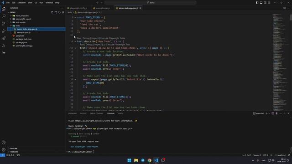Click the Go Back arrow in title bar
Viewport: 292px width, 164px height.
click(x=97, y=3)
